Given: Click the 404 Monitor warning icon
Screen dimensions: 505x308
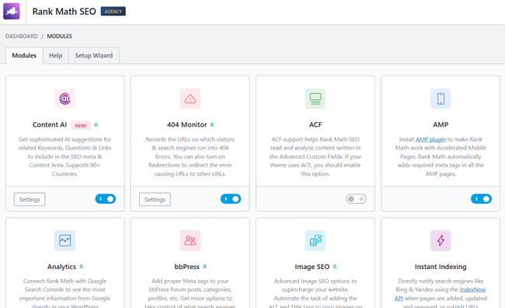Looking at the screenshot, I should coord(190,99).
